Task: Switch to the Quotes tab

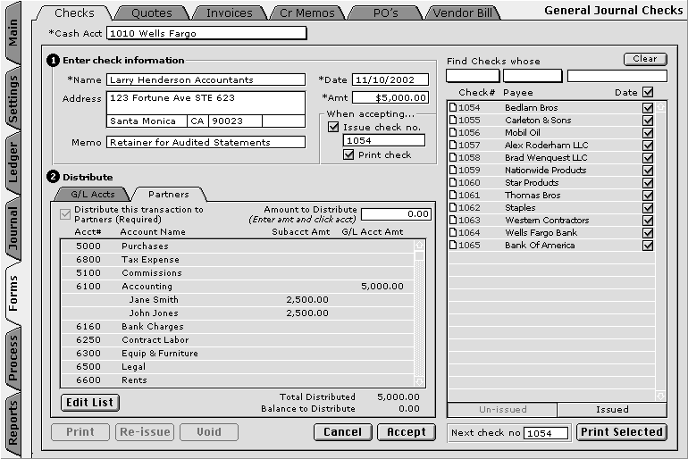Action: (x=152, y=13)
